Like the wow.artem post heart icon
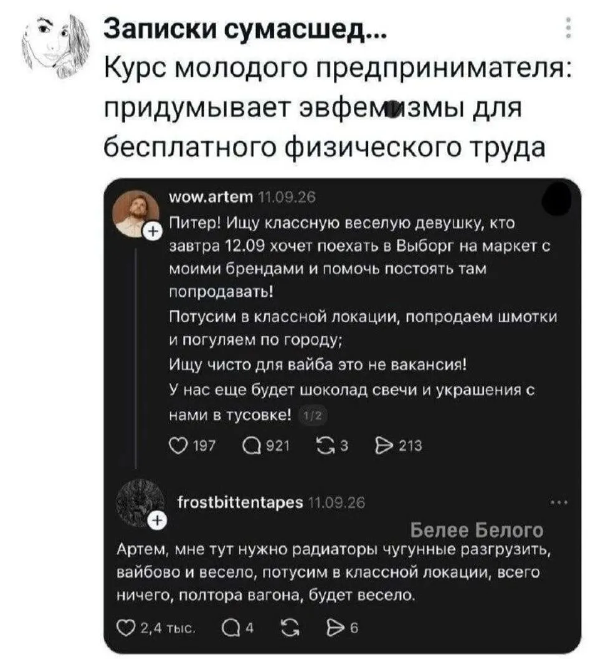 [178, 445]
